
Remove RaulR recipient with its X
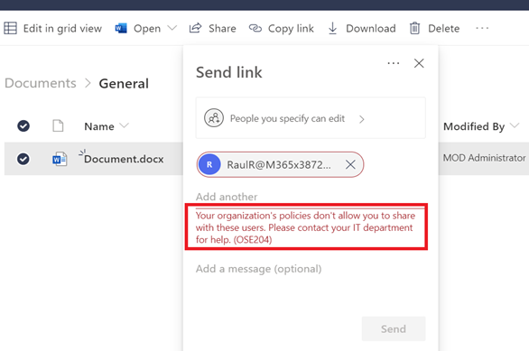[350, 164]
